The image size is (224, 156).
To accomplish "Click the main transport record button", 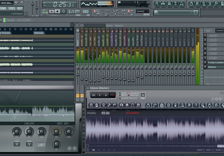I will [x=63, y=11].
